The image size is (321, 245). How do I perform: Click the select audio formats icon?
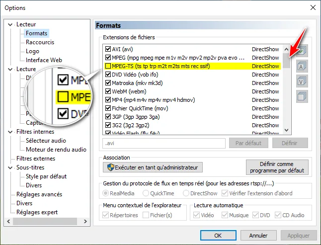(302, 66)
